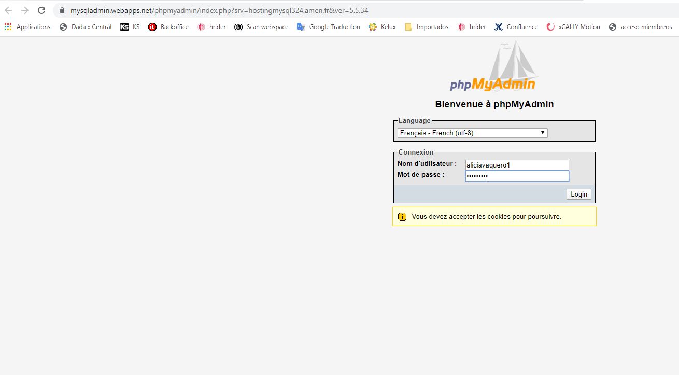Viewport: 679px width, 375px height.
Task: Click the browser forward arrow
Action: (x=25, y=10)
